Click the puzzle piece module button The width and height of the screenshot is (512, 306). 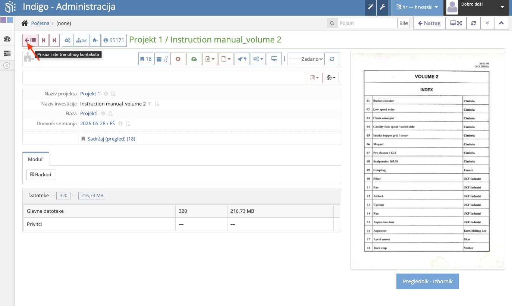point(95,40)
